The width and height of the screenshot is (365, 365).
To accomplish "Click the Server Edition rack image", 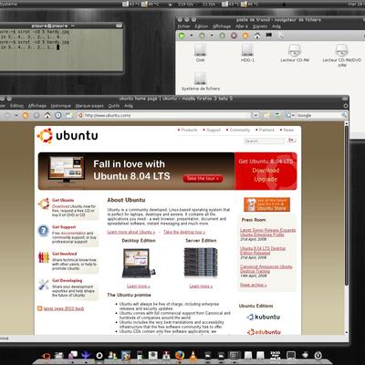I will click(x=201, y=263).
